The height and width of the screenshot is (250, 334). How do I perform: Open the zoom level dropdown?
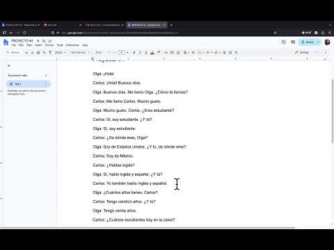pos(60,53)
